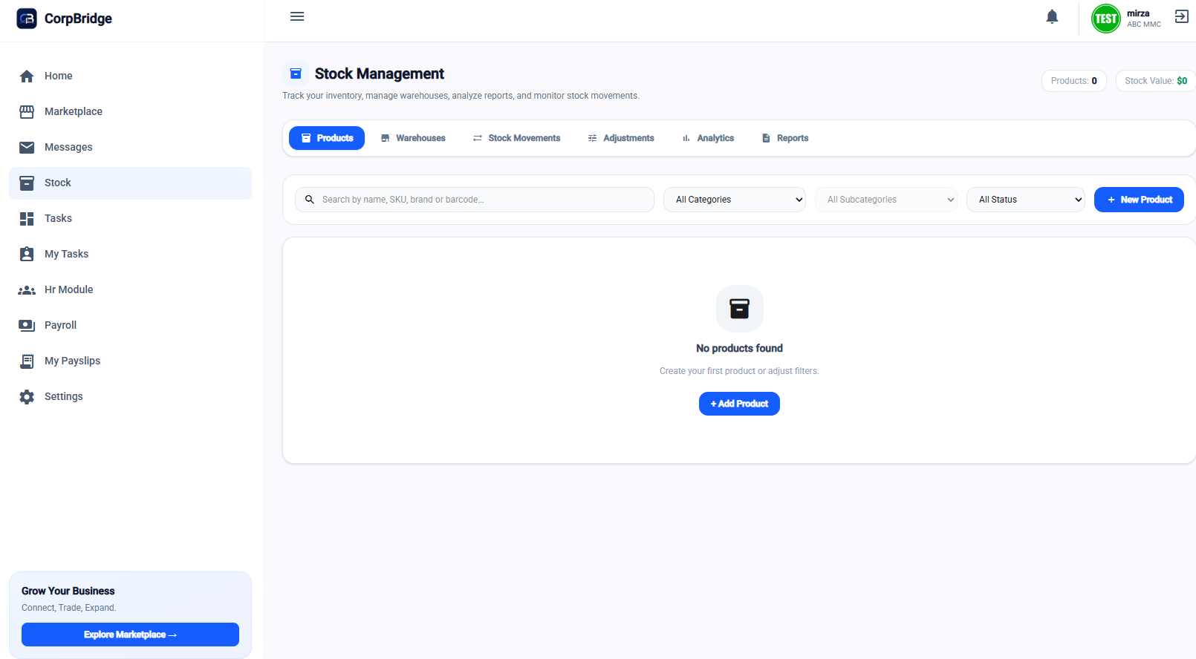Click the "ABC MMC" company name
Image resolution: width=1196 pixels, height=659 pixels.
tap(1144, 24)
